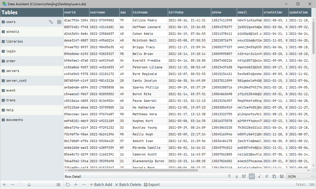The width and height of the screenshot is (316, 189).
Task: Click the birthday column header
Action: 189,12
